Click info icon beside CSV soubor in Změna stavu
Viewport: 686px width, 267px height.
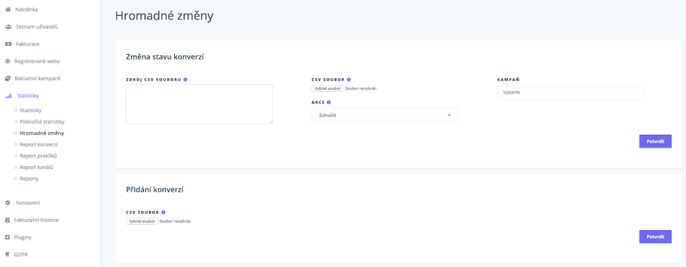click(x=348, y=79)
